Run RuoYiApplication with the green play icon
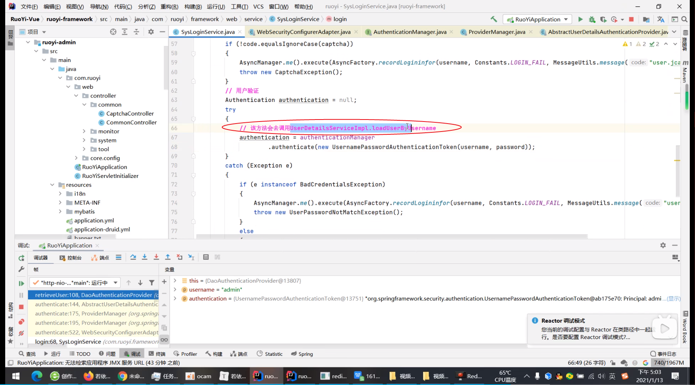695x385 pixels. point(580,19)
